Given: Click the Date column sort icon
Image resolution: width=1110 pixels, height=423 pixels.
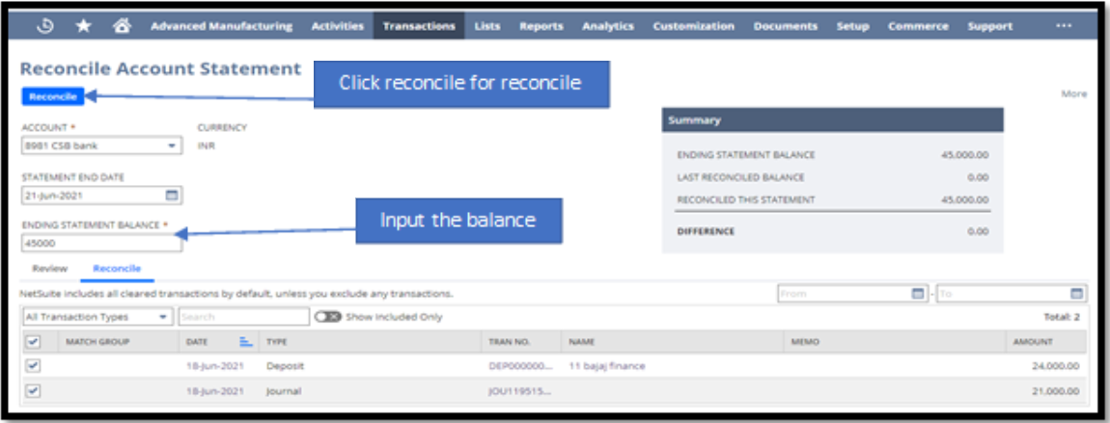Looking at the screenshot, I should coord(245,341).
